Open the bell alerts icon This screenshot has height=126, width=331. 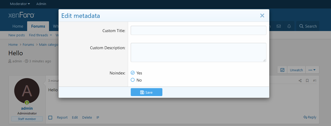click(289, 26)
